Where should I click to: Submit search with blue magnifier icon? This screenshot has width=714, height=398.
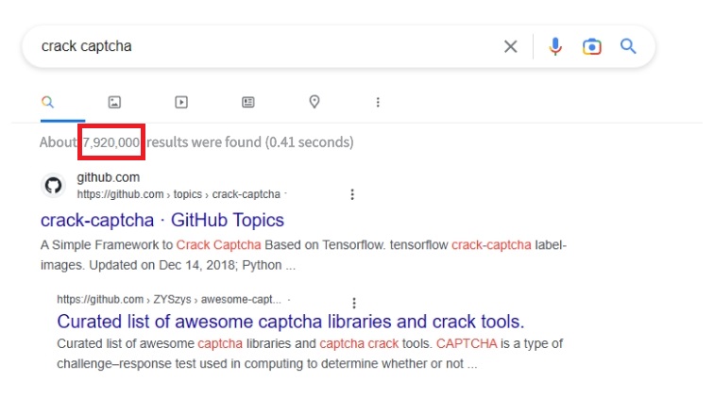point(628,46)
